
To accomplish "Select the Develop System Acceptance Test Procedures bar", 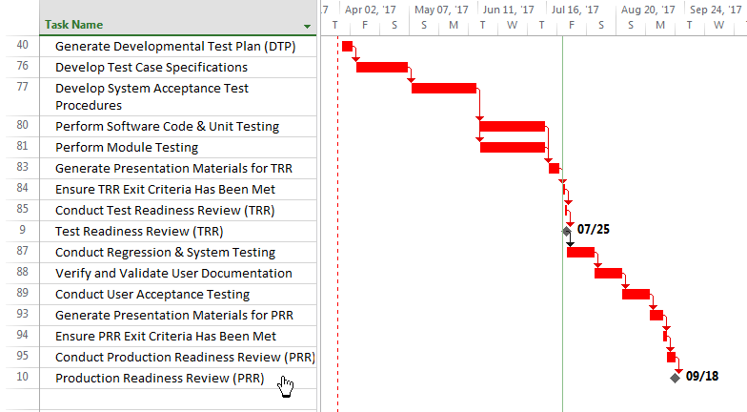I will pos(444,88).
